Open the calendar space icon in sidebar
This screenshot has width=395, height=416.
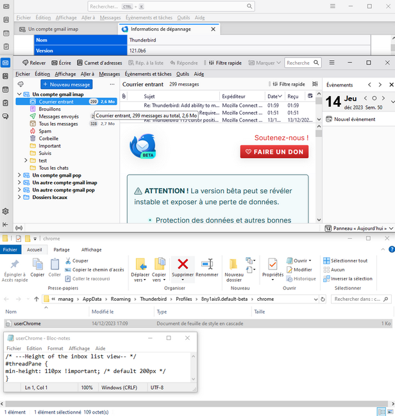(x=5, y=90)
